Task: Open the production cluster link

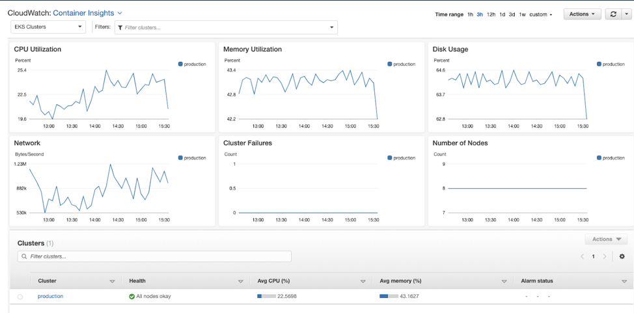Action: tap(51, 296)
